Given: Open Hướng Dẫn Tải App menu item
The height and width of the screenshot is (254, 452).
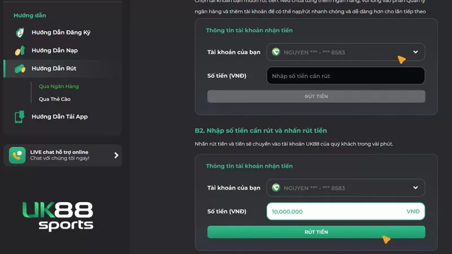Looking at the screenshot, I should coord(59,117).
